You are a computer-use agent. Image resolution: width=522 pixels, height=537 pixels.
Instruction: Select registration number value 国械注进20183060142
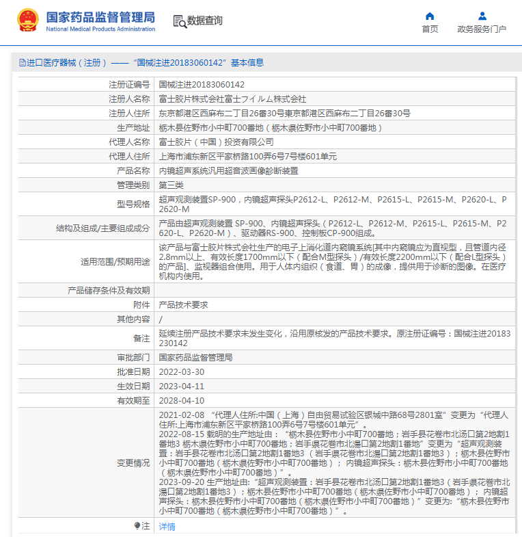[202, 85]
